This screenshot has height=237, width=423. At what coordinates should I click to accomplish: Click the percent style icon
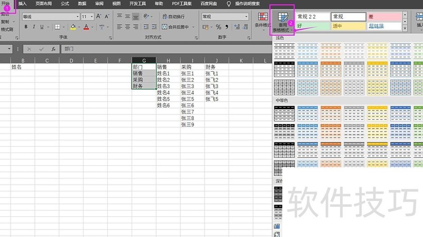tap(218, 27)
